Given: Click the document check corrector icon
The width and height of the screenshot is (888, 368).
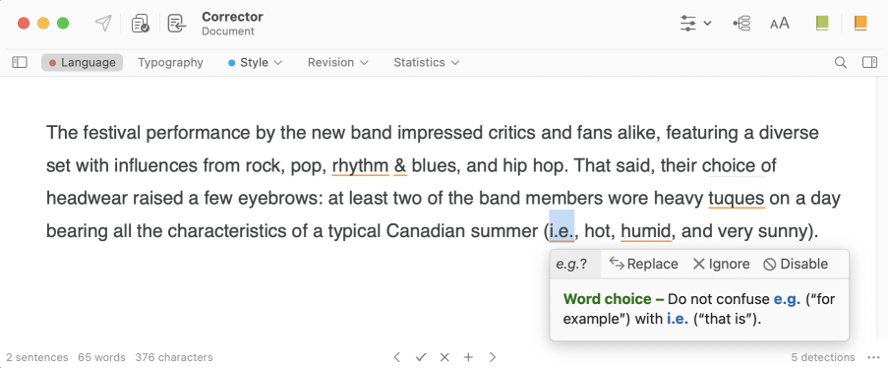Looking at the screenshot, I should pos(140,24).
